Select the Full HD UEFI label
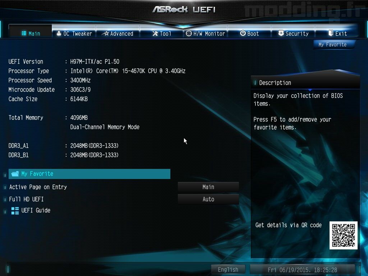 [26, 199]
